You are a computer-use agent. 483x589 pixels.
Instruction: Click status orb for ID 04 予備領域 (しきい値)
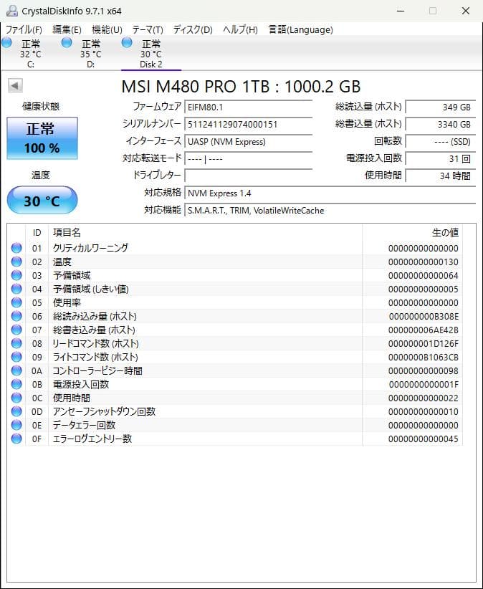coord(16,289)
